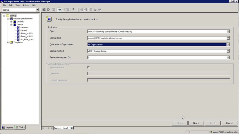The image size is (239, 134).
Task: Open the Client dropdown arrow
Action: click(228, 31)
